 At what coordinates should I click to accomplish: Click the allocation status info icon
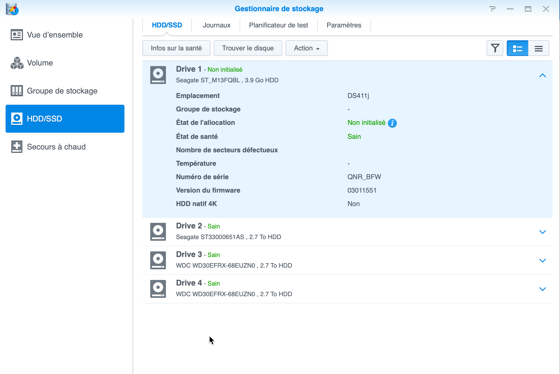[x=392, y=123]
